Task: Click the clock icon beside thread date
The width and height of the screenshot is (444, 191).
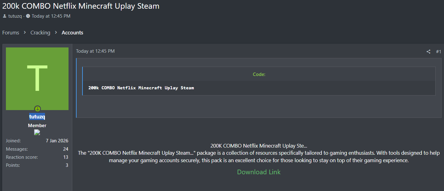Action: click(x=28, y=16)
